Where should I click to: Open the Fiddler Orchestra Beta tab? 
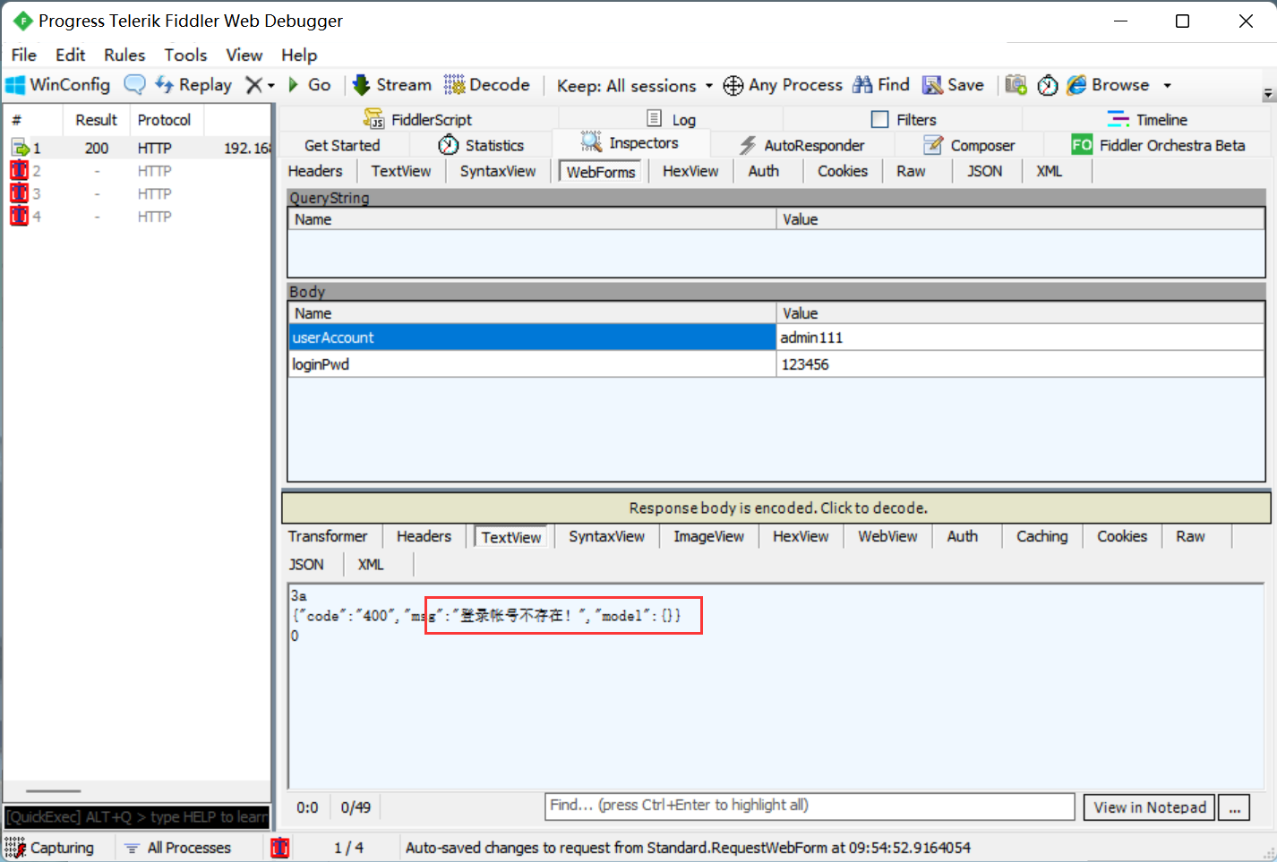pos(1159,145)
